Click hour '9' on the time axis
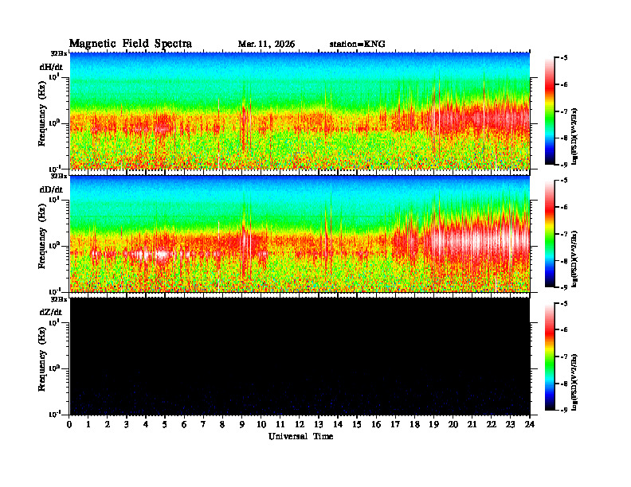Screen dimensions: 631x487 point(242,425)
